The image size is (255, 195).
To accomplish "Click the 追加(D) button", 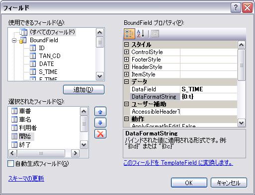I will 84,90.
